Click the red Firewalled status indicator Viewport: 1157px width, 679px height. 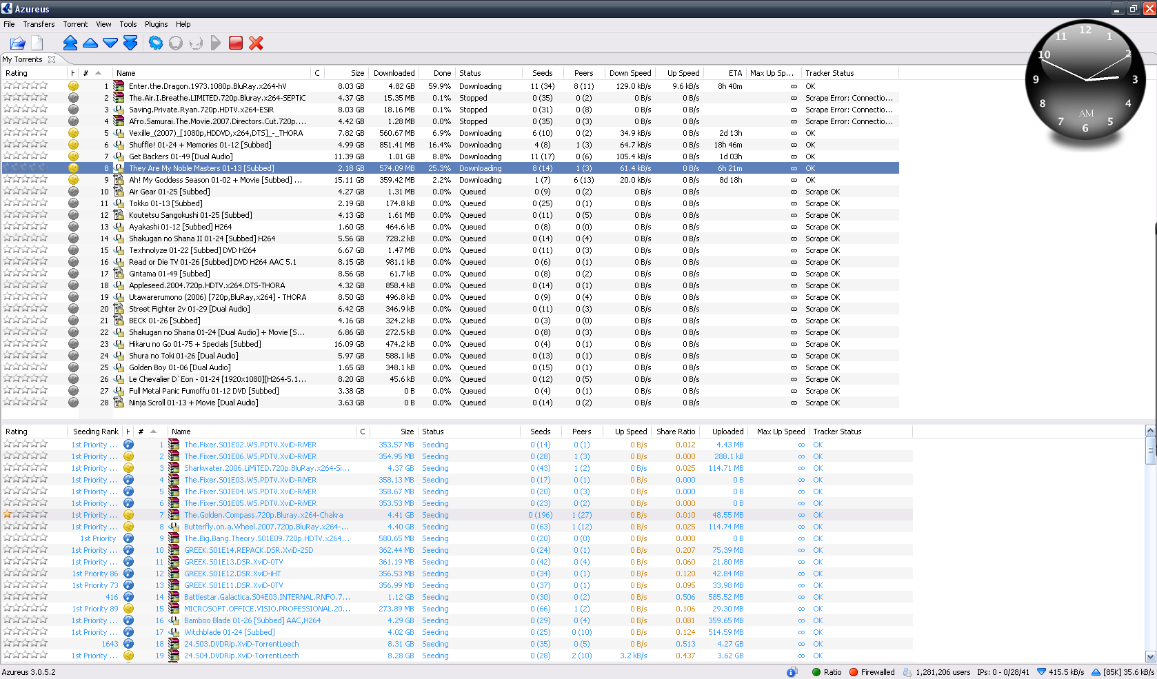[854, 672]
